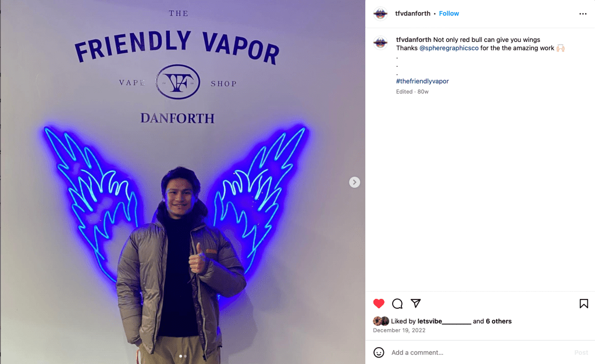The image size is (595, 364).
Task: Click the liker avatars next to Liked by
Action: pos(381,321)
